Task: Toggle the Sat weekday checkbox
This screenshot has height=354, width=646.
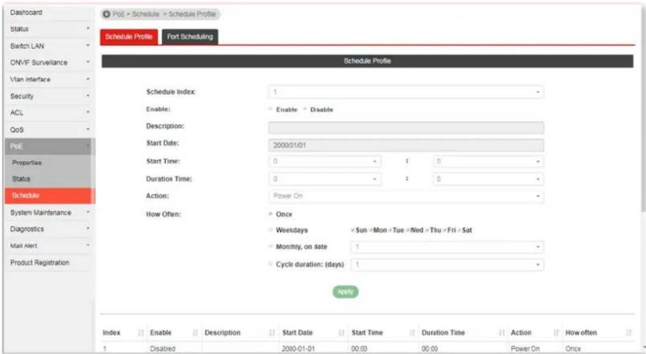Action: (x=459, y=230)
